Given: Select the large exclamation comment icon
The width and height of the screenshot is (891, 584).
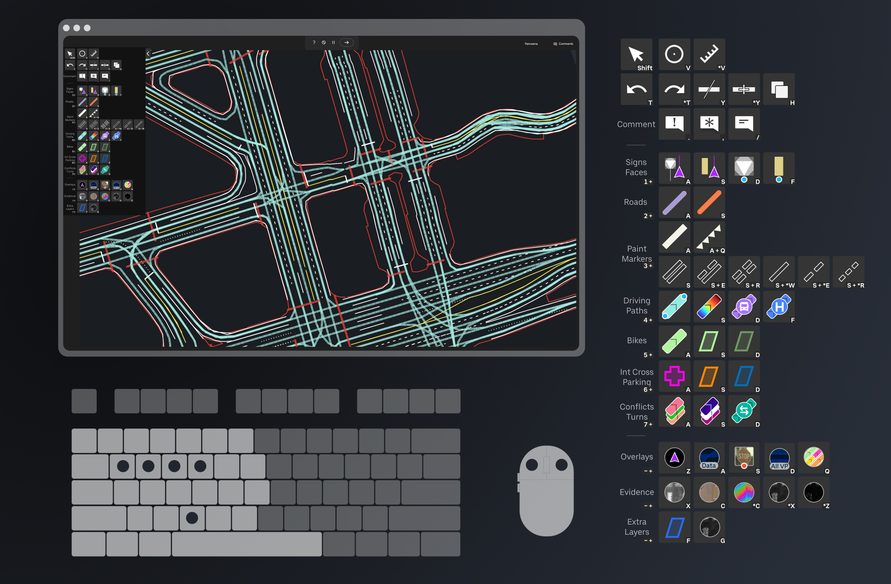Looking at the screenshot, I should (674, 123).
